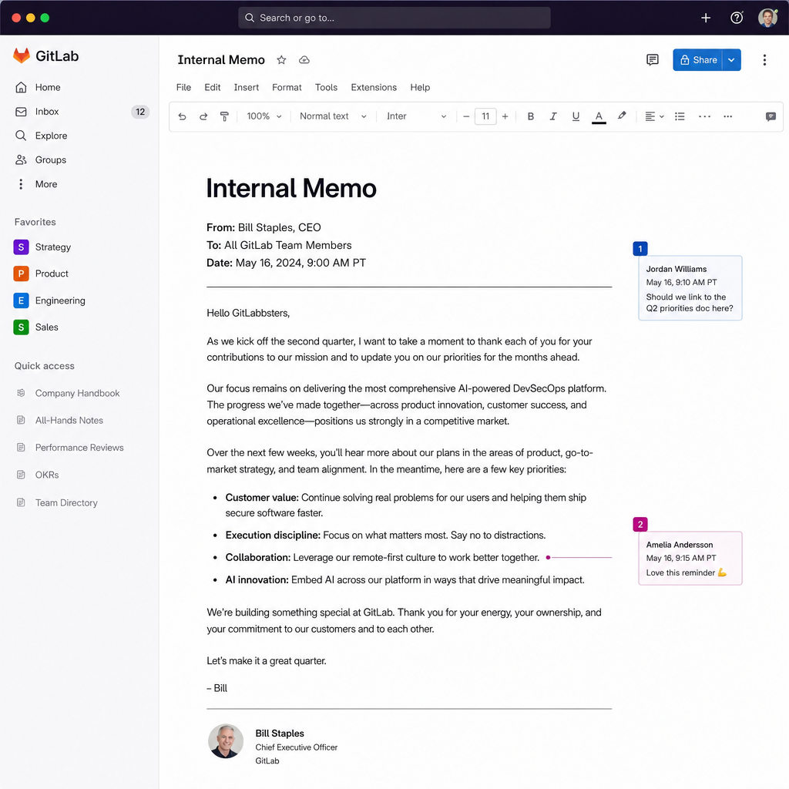The image size is (789, 789).
Task: Toggle bold formatting
Action: (x=530, y=116)
